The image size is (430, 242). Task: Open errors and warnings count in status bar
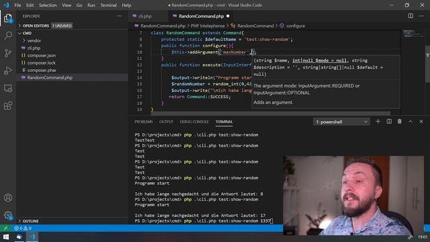click(22, 228)
